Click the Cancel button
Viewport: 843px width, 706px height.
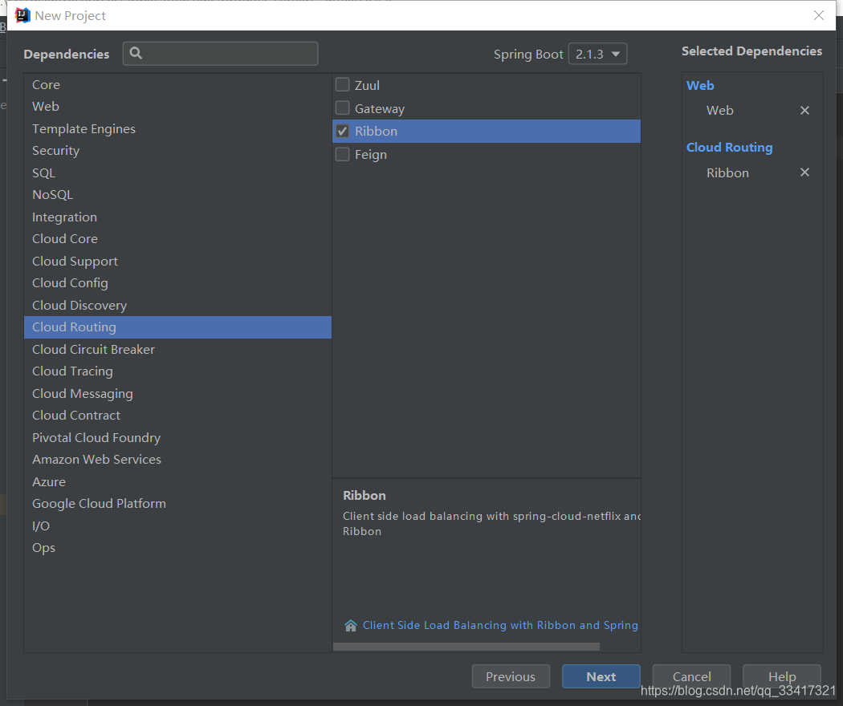click(x=691, y=676)
